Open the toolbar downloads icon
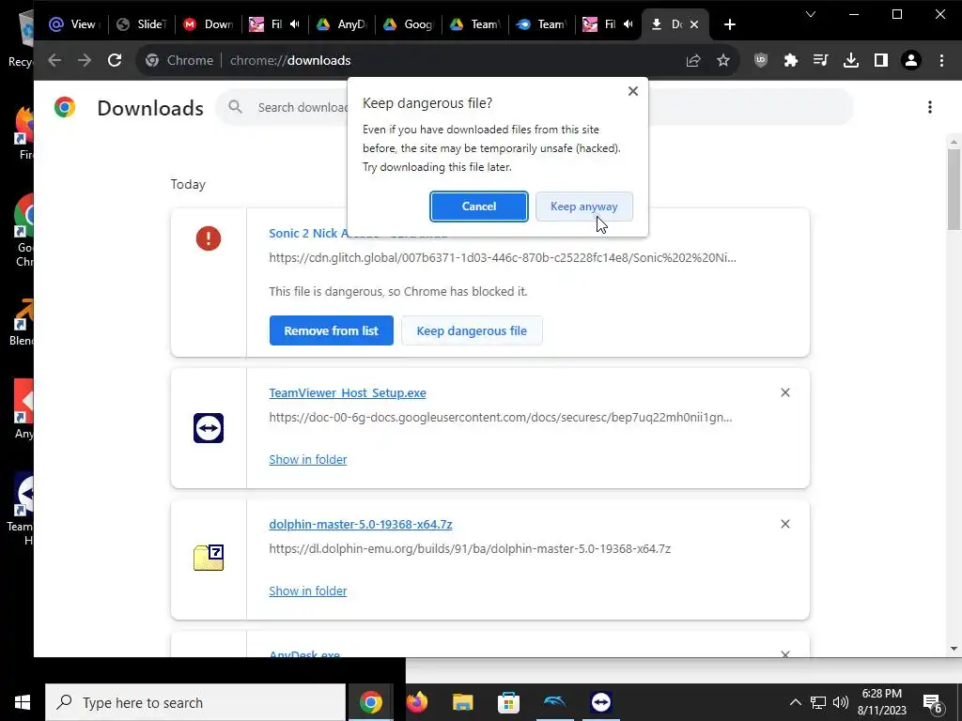This screenshot has height=721, width=962. point(851,60)
